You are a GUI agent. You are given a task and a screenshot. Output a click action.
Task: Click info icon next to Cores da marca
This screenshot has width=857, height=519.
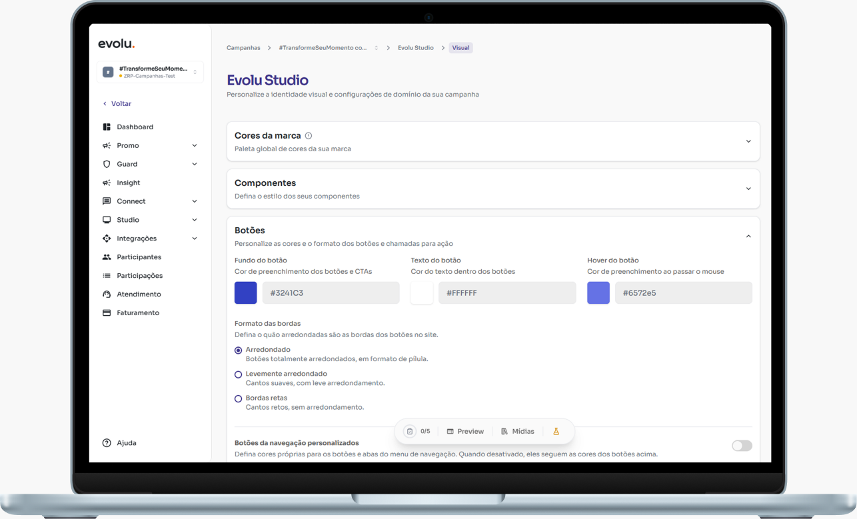pos(309,136)
